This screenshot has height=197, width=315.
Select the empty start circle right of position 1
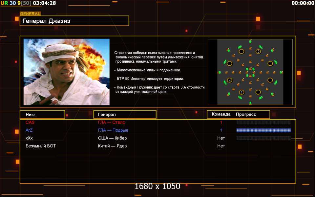[258, 92]
